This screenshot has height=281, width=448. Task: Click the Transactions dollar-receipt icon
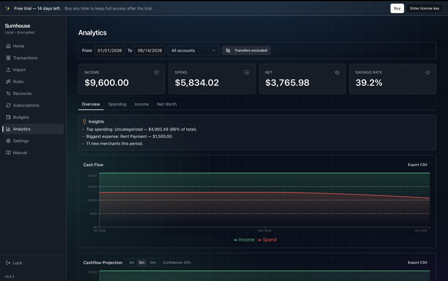coord(8,58)
